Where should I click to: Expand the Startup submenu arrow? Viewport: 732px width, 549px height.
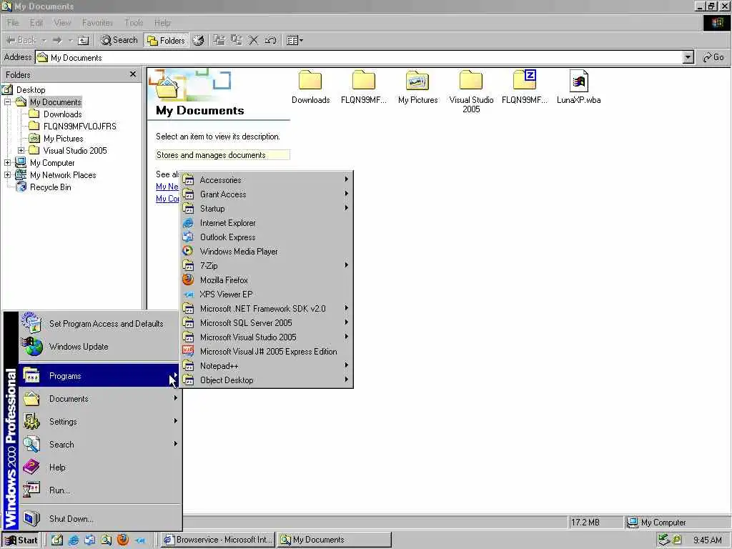coord(347,208)
